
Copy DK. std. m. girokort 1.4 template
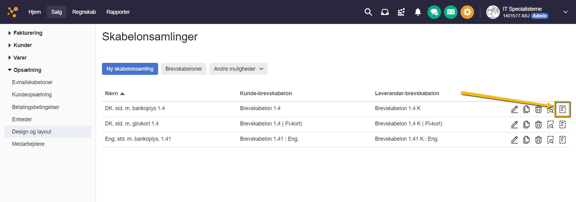[x=526, y=124]
